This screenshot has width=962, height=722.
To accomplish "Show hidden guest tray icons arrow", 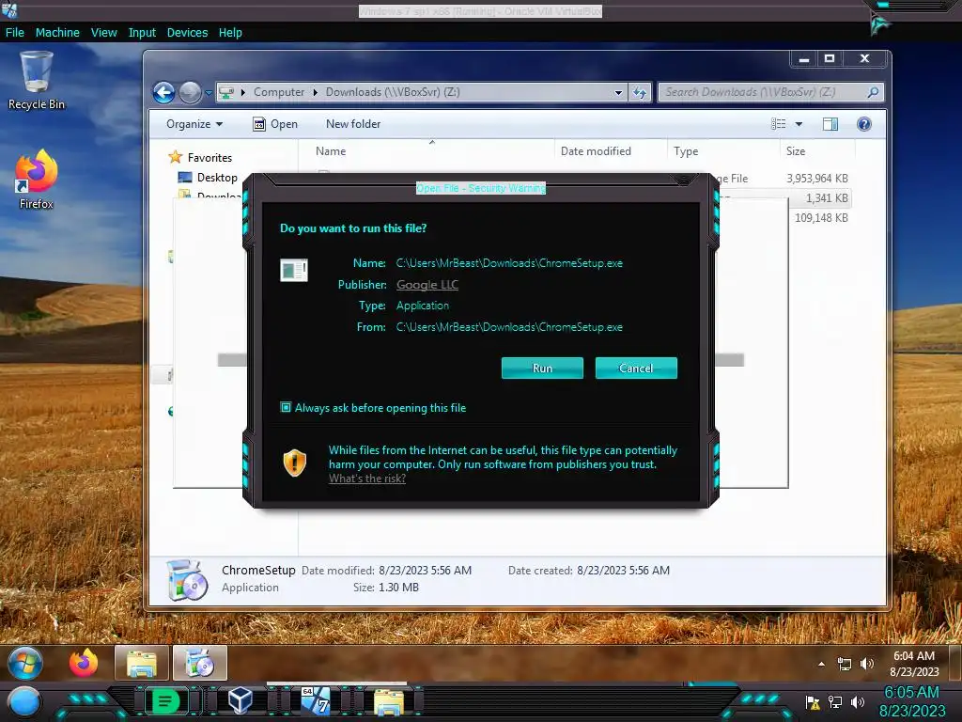I will [821, 664].
